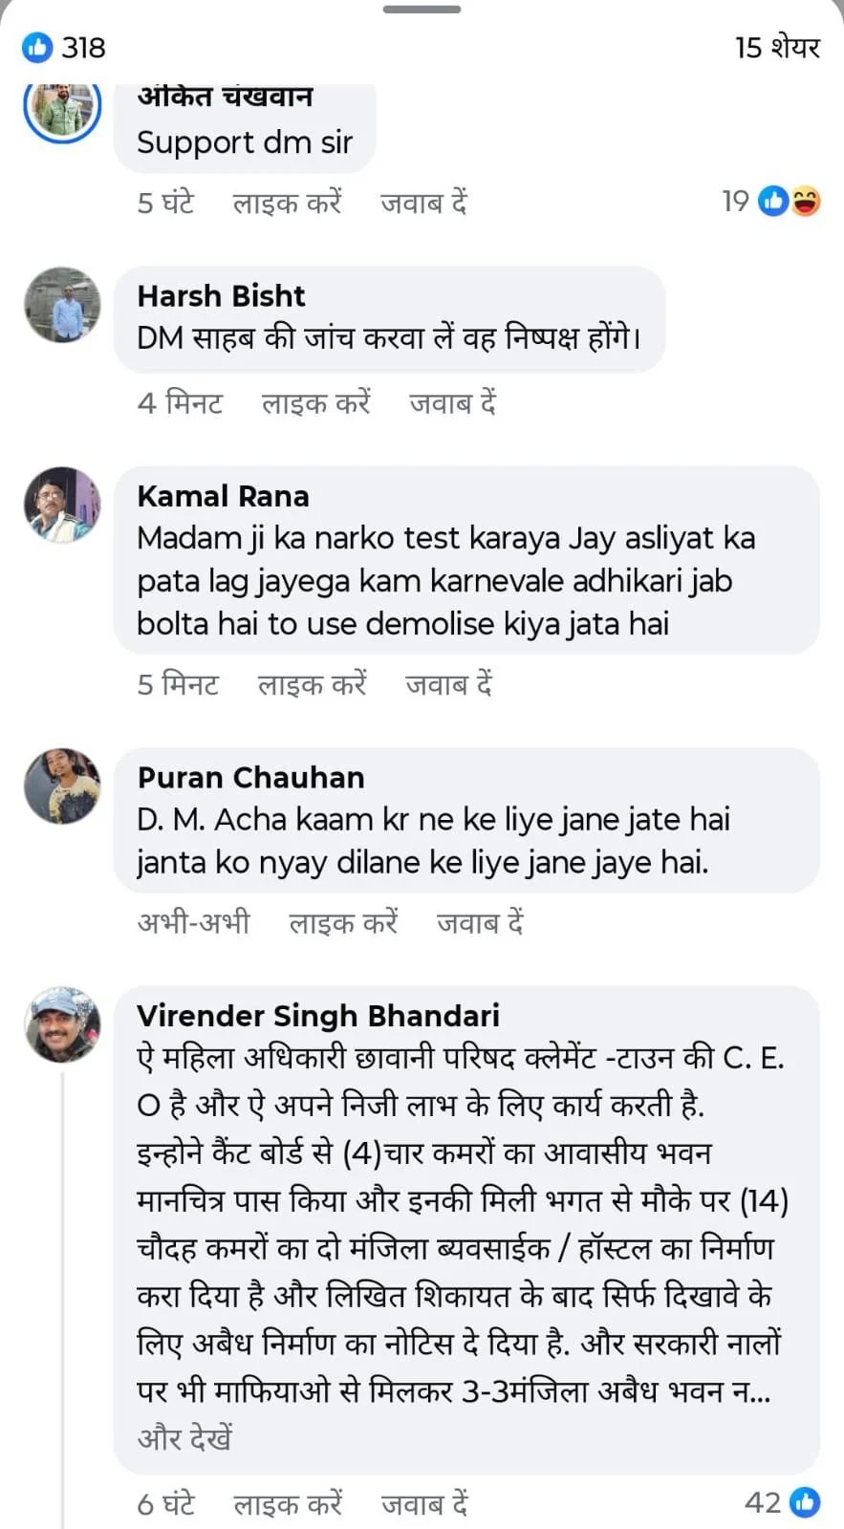
Task: Open Puran Chauhan's profile picture
Action: 62,786
